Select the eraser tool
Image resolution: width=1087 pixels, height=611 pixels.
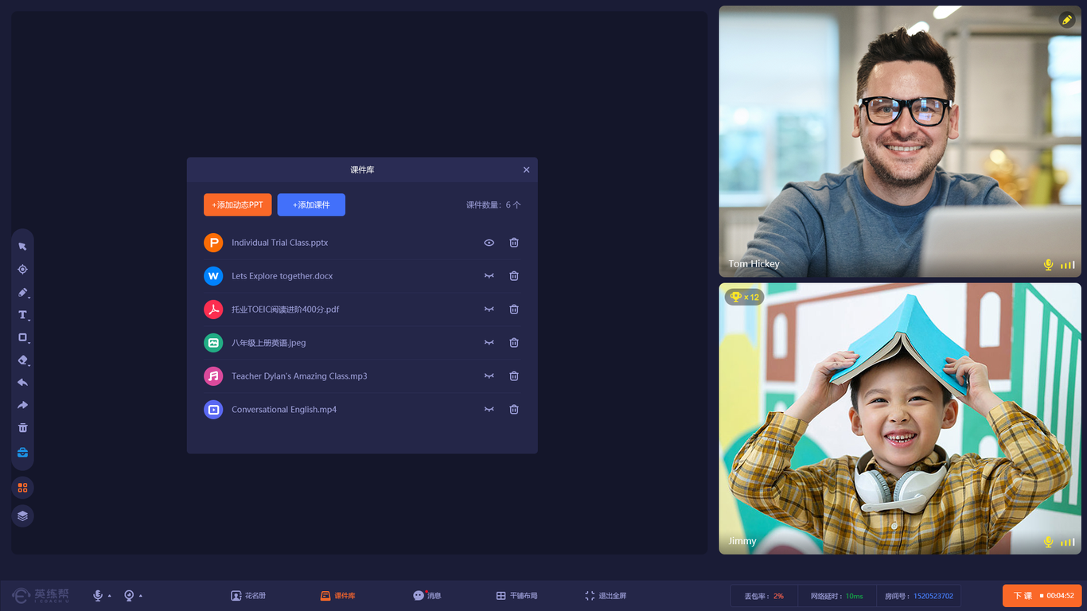pyautogui.click(x=22, y=360)
